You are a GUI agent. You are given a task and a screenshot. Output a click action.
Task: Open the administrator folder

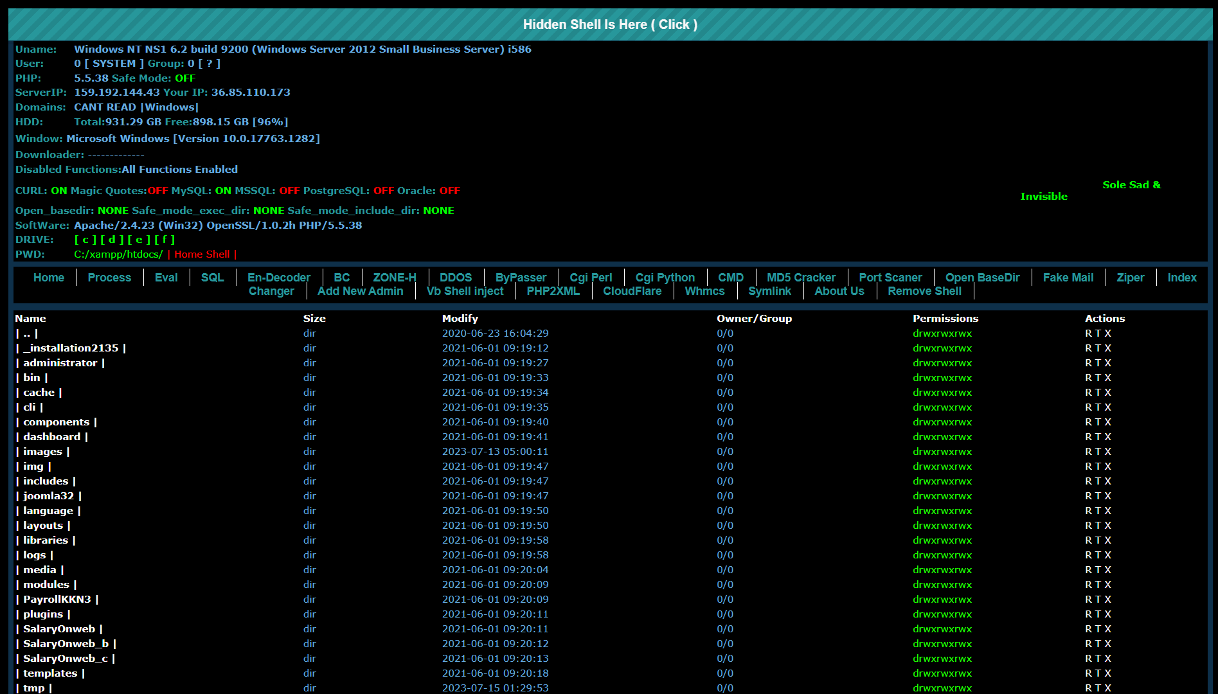pyautogui.click(x=60, y=363)
